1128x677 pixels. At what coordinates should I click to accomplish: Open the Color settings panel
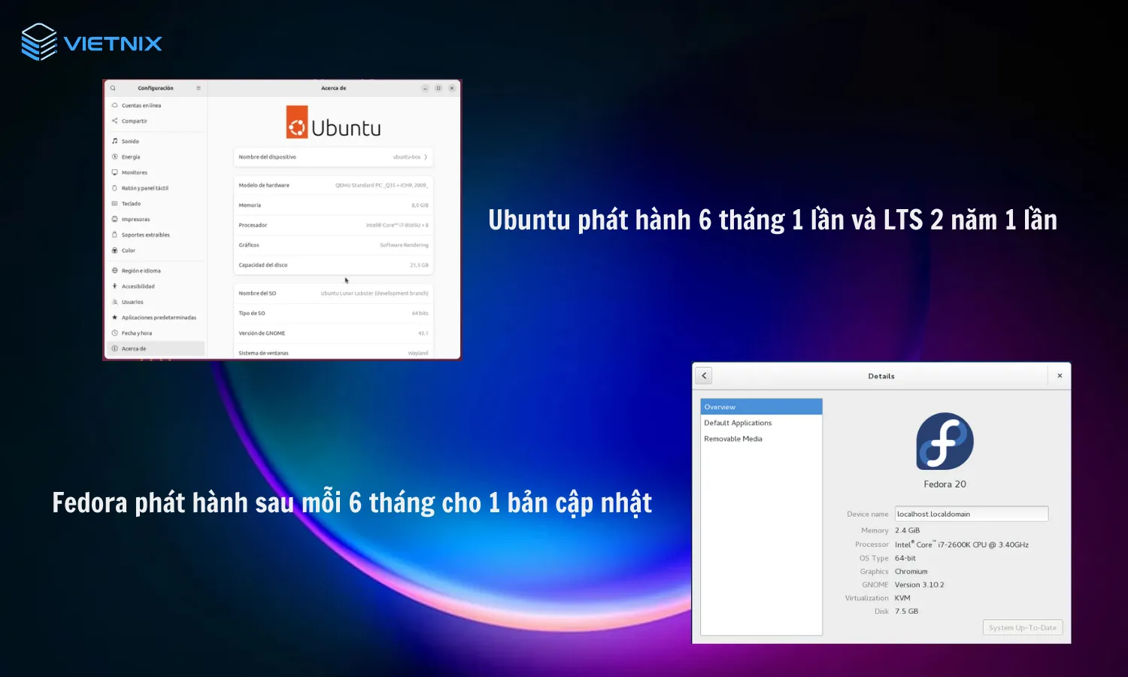tap(156, 250)
